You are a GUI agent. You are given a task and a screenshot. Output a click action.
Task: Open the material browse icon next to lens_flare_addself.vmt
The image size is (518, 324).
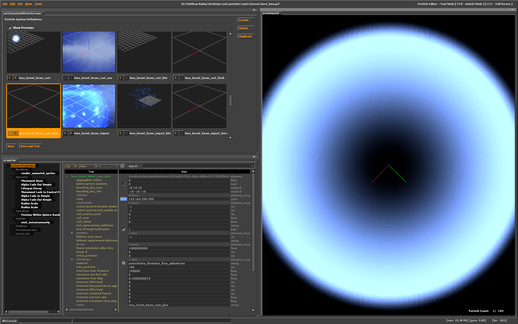124,263
